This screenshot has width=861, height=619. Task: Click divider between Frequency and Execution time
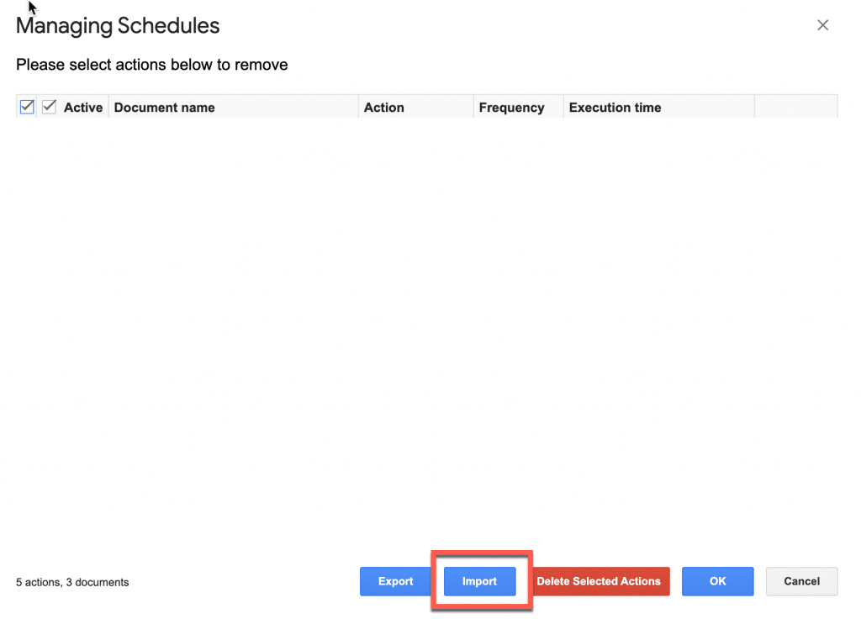[563, 107]
